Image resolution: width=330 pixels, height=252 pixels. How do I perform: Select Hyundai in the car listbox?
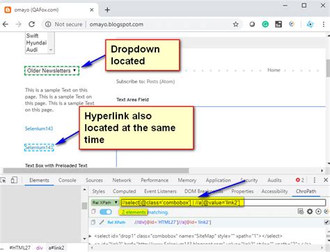pyautogui.click(x=36, y=43)
